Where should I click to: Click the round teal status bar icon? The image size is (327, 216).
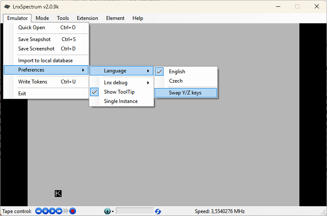(x=107, y=211)
